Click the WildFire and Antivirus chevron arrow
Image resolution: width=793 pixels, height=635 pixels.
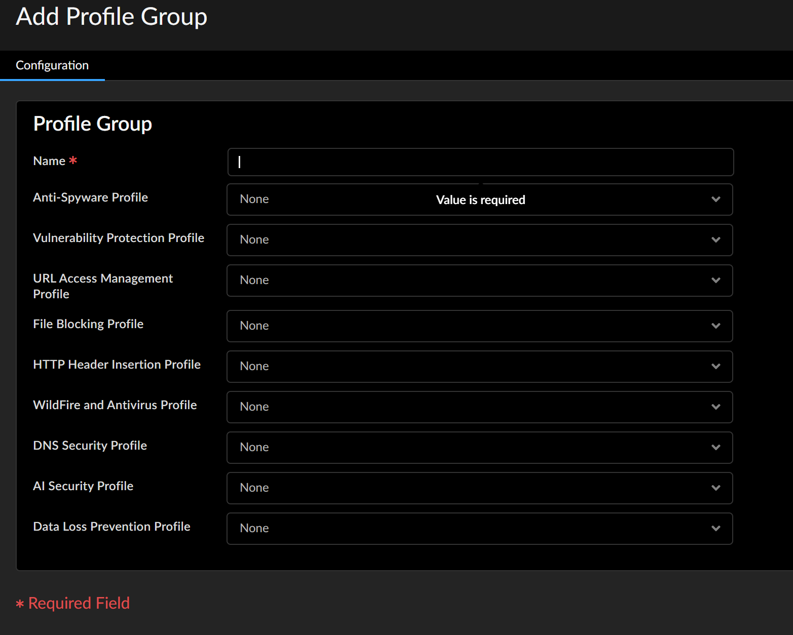pos(715,407)
